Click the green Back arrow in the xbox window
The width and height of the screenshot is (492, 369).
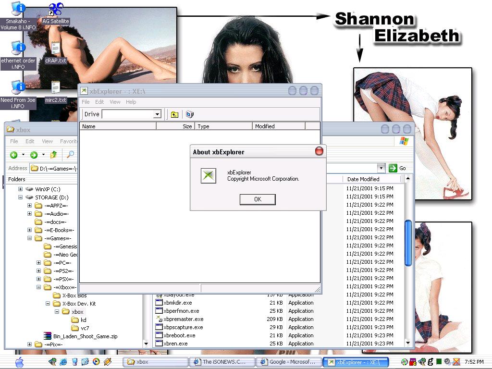coord(13,154)
